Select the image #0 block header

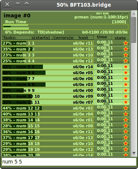pos(66,23)
